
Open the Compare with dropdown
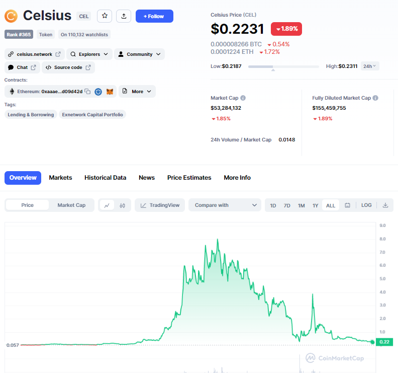(225, 205)
